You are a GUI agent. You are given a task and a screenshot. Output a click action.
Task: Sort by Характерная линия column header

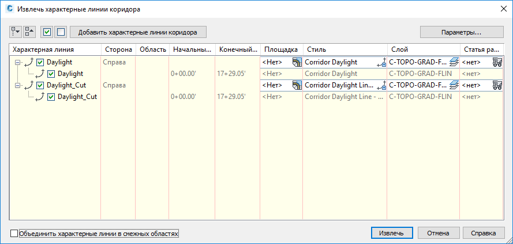tap(55, 49)
